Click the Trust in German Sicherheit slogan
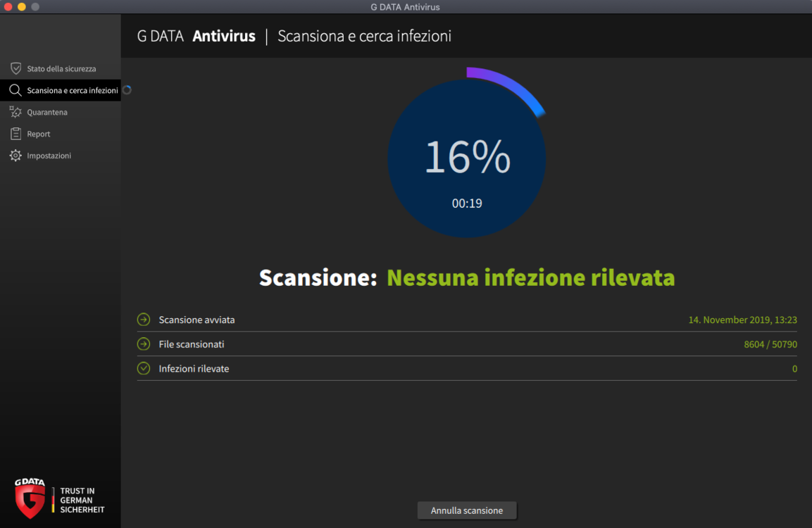This screenshot has height=528, width=812. (82, 500)
